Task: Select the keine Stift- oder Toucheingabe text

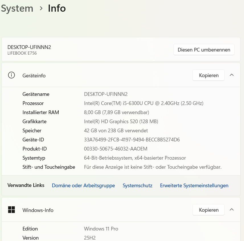Action: tap(153, 167)
